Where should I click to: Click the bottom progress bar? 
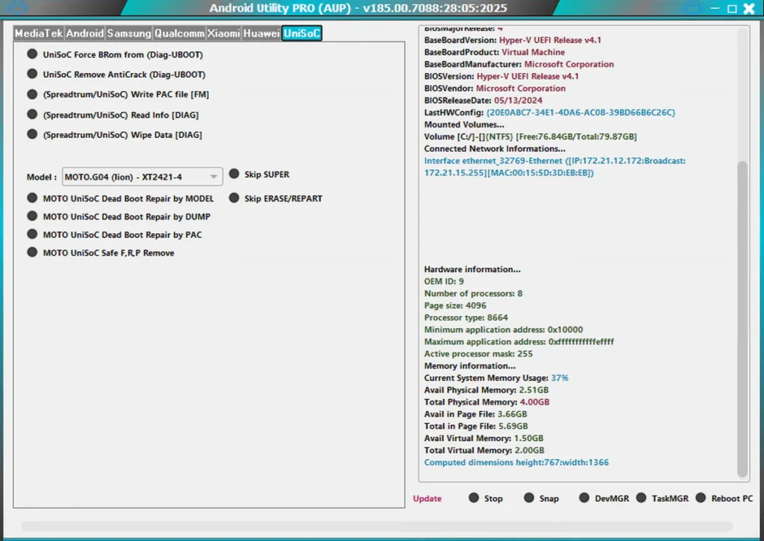377,526
